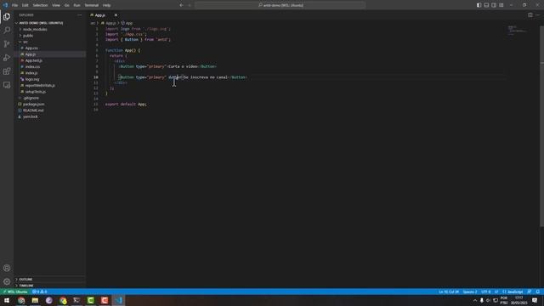Open Windows Start button
This screenshot has height=306, width=544.
click(7, 300)
